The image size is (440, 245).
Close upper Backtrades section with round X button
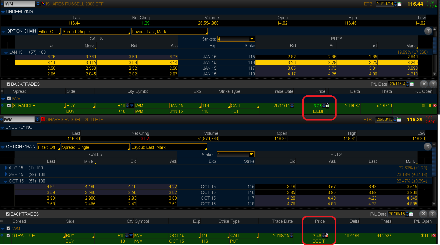point(424,84)
